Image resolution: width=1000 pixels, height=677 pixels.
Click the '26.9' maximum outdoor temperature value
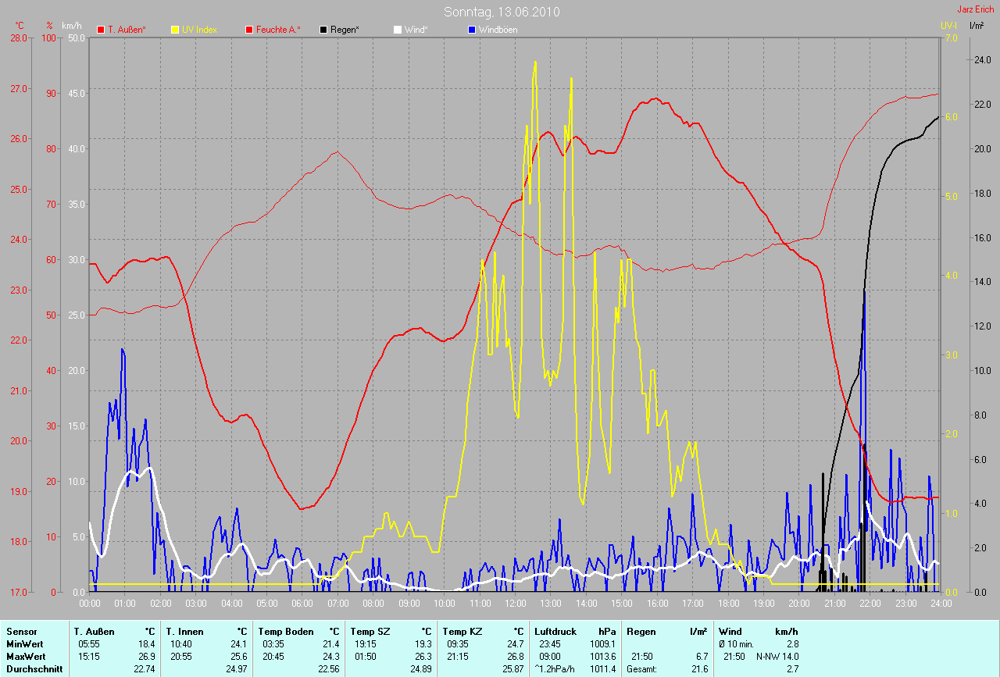148,657
